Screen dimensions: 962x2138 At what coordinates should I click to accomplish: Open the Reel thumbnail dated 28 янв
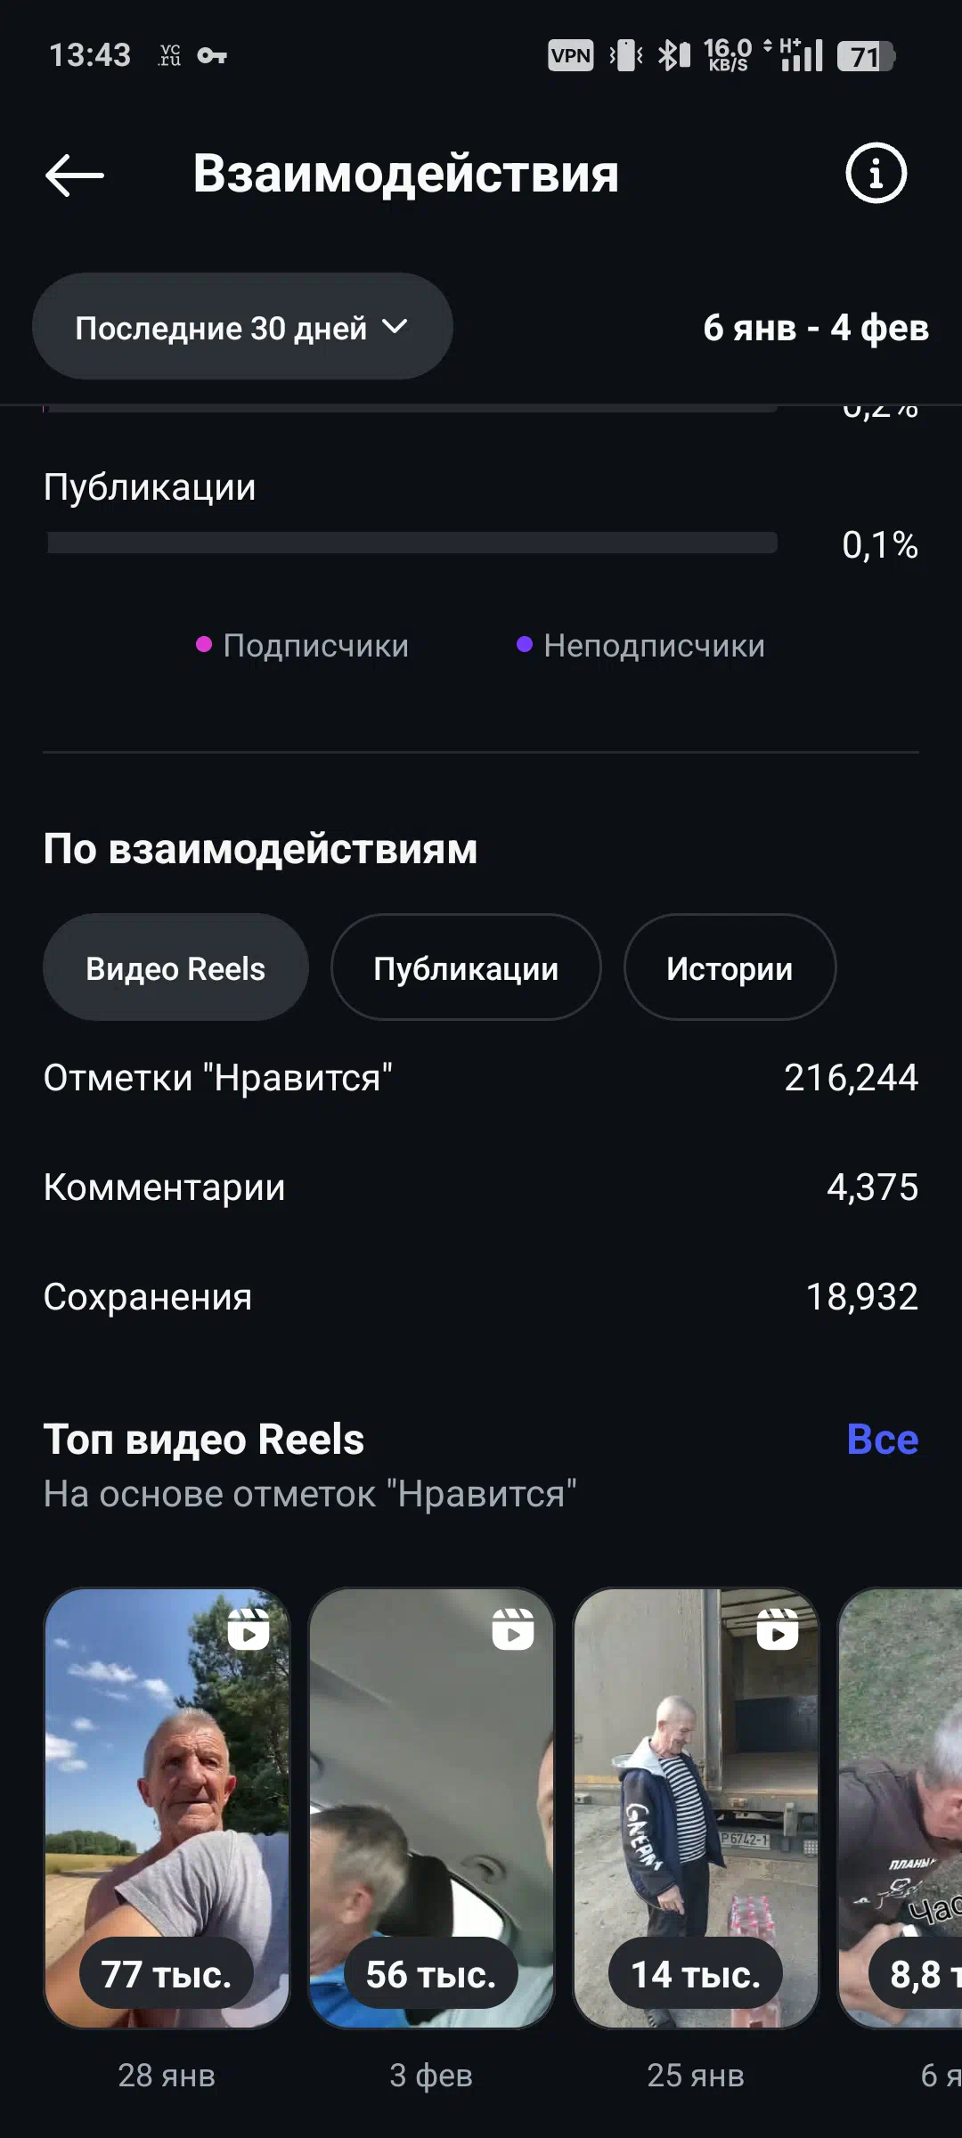167,1808
